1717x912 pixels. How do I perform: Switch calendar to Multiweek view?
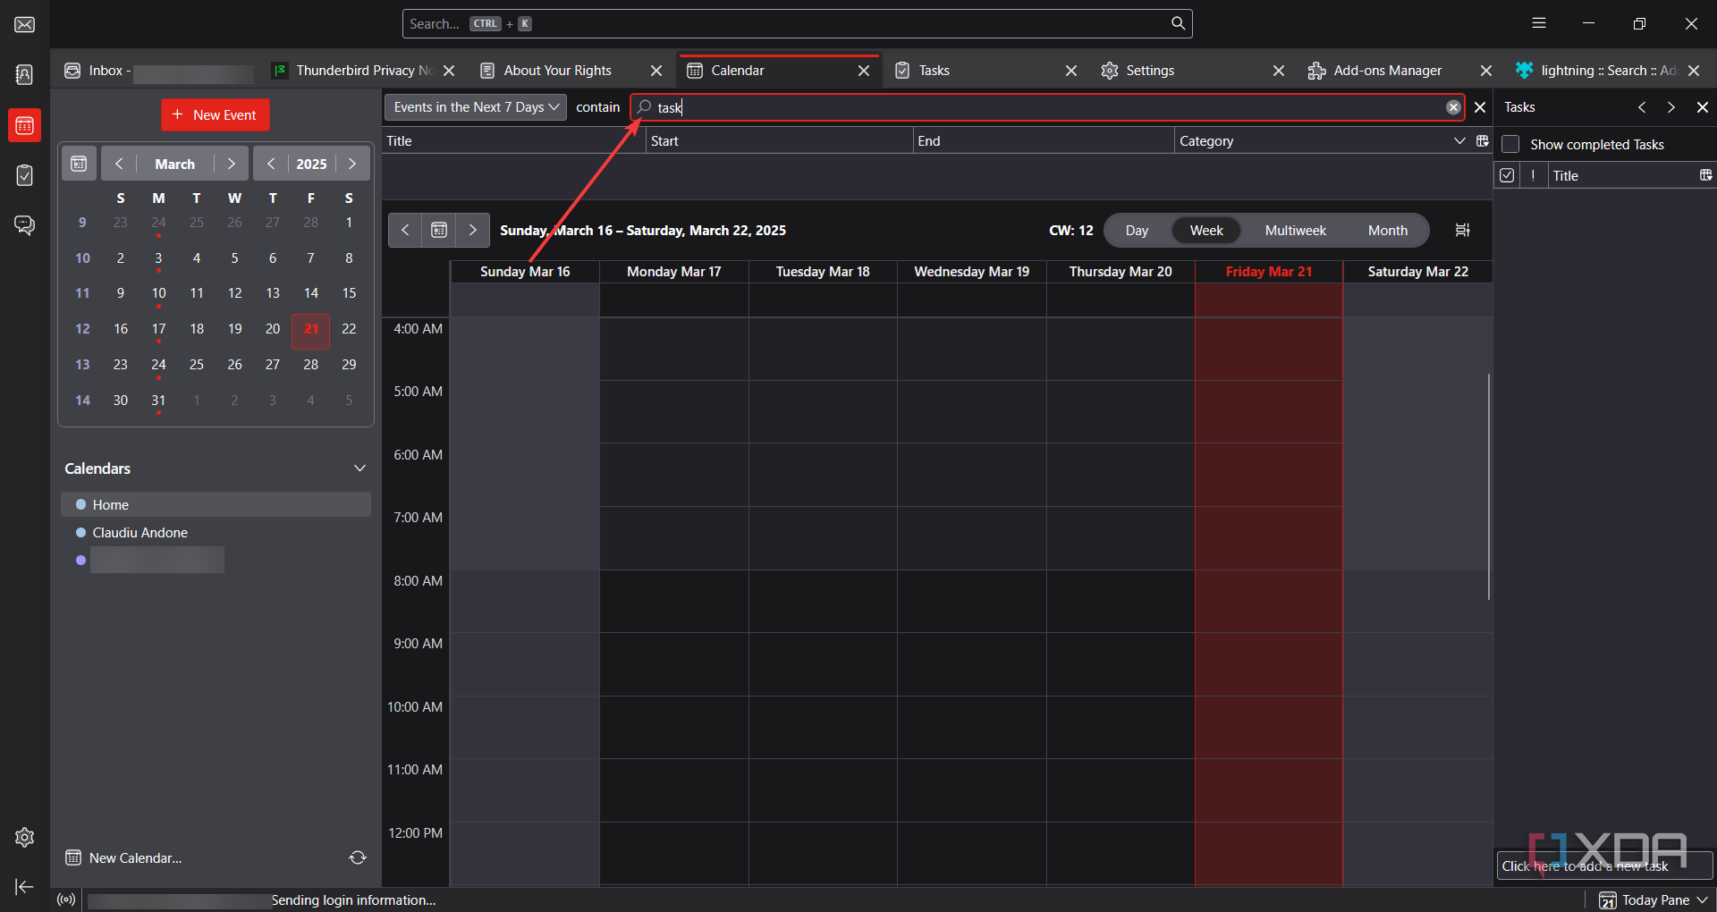click(x=1295, y=230)
